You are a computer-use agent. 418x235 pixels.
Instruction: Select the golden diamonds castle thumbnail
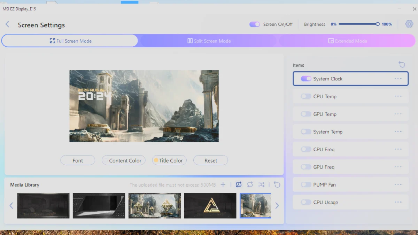click(x=155, y=206)
